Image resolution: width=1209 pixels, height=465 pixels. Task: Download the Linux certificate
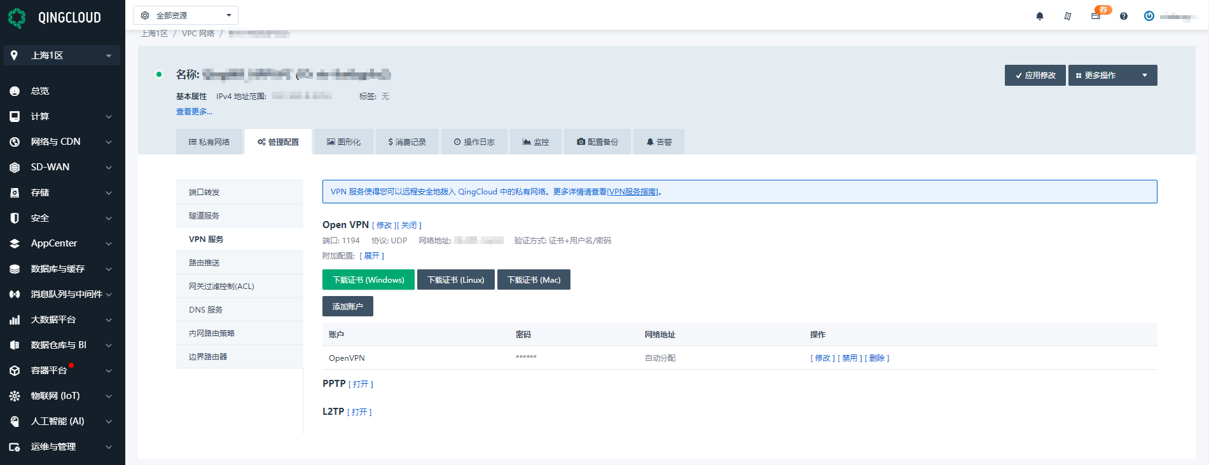coord(455,280)
